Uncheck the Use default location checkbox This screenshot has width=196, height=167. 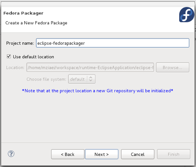coord(9,57)
